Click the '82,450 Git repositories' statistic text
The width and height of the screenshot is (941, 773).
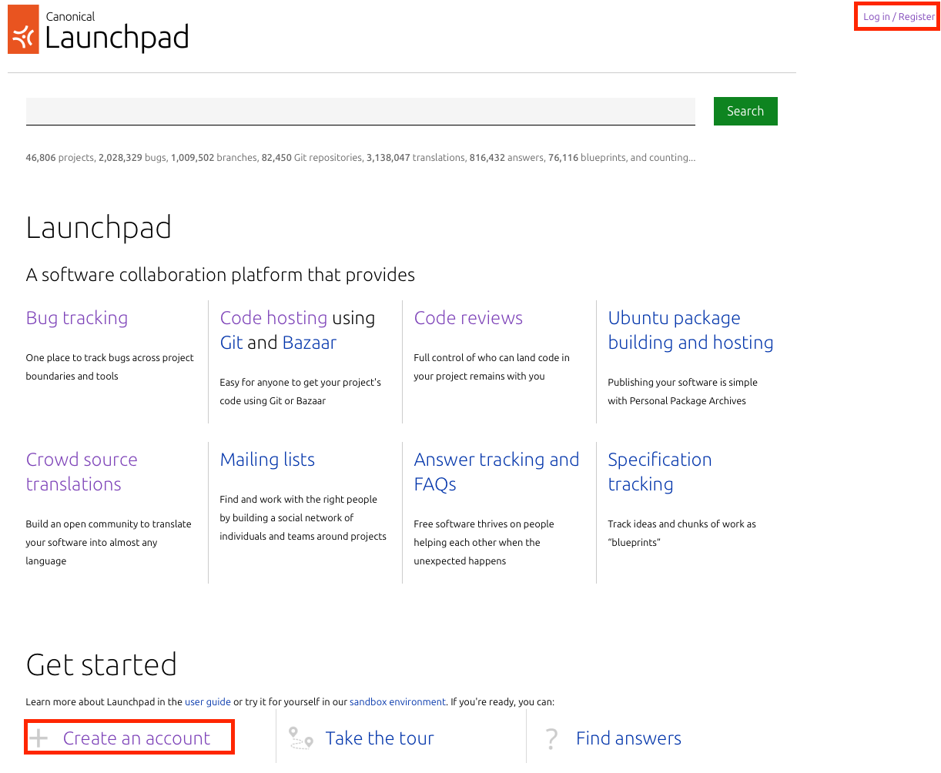pos(312,158)
